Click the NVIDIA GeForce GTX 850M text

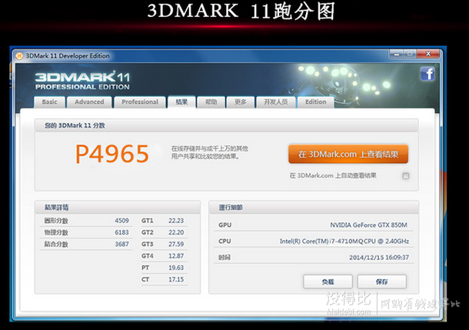pos(368,225)
